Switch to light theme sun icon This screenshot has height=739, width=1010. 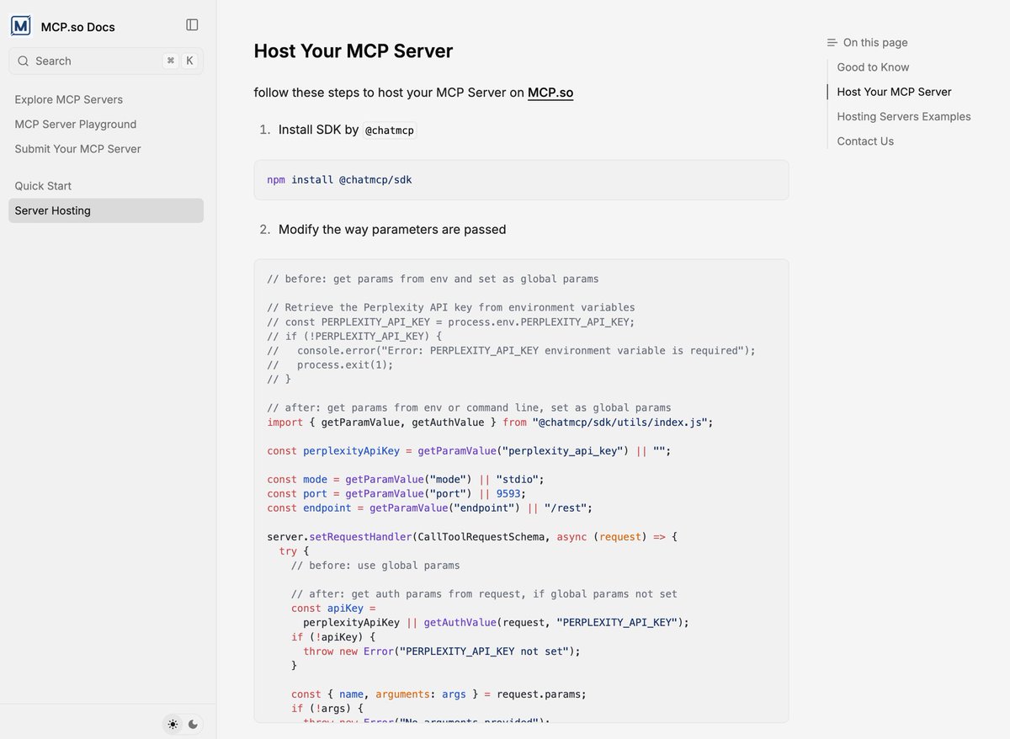(x=173, y=724)
